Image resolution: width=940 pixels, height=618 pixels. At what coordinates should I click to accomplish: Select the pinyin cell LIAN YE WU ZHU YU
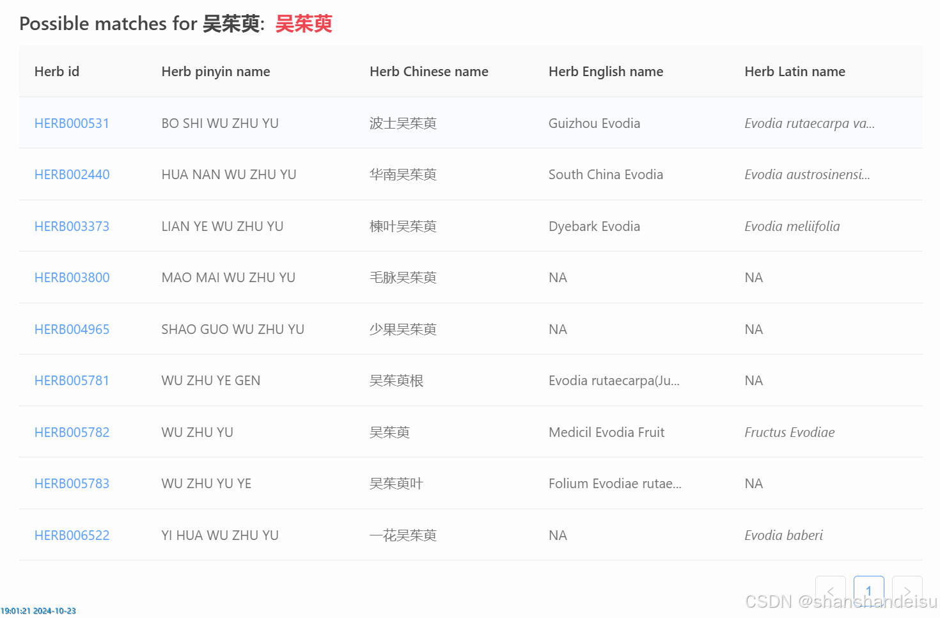[223, 226]
